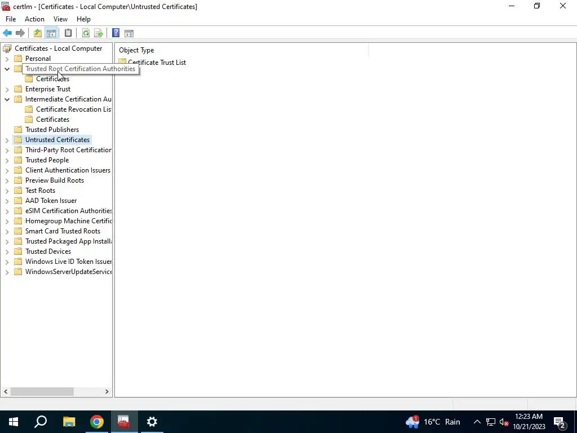Click the Certificate Revocation List folder icon
The width and height of the screenshot is (577, 433).
coord(29,109)
